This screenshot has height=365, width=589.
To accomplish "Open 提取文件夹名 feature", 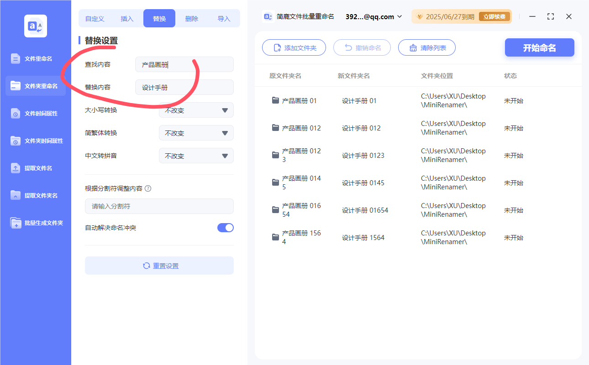I will (35, 195).
